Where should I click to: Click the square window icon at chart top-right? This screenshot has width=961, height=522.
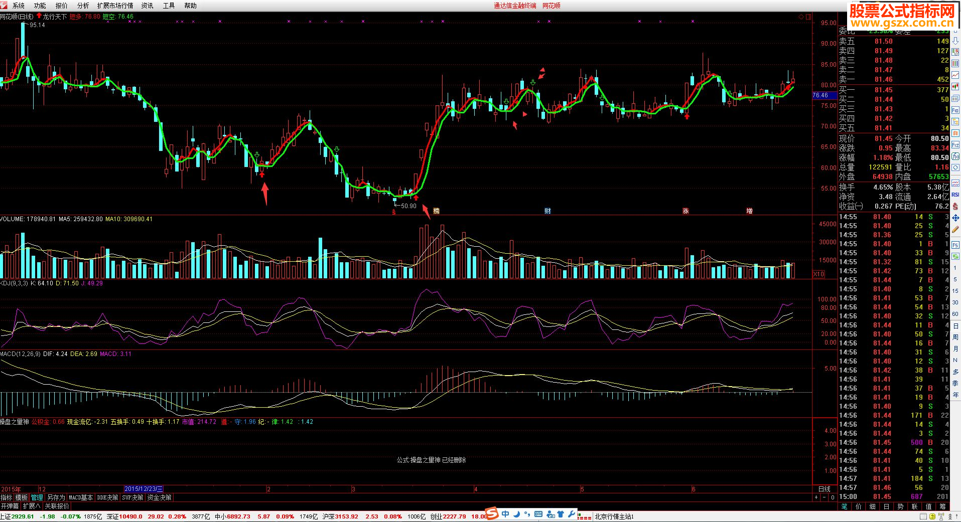tap(808, 17)
